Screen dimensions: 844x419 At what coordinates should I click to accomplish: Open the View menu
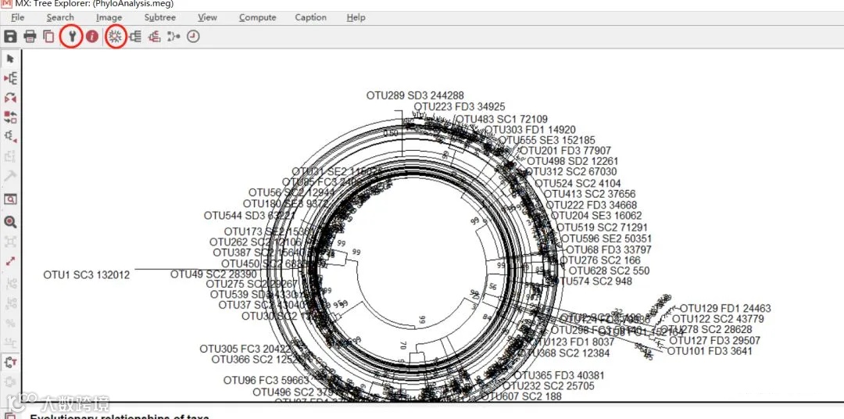point(207,17)
